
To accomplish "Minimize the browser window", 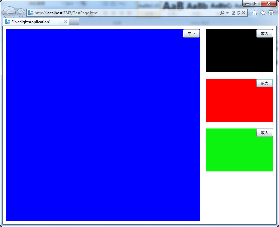I will pyautogui.click(x=247, y=3).
